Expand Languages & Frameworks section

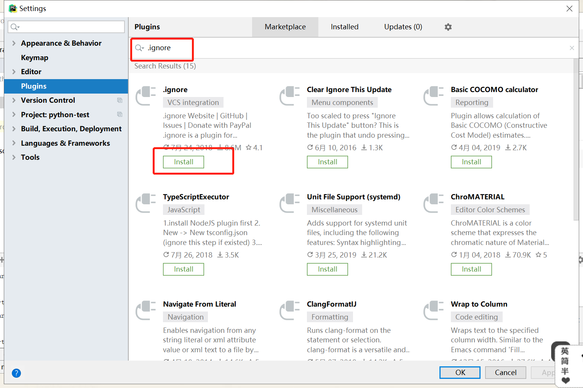14,143
